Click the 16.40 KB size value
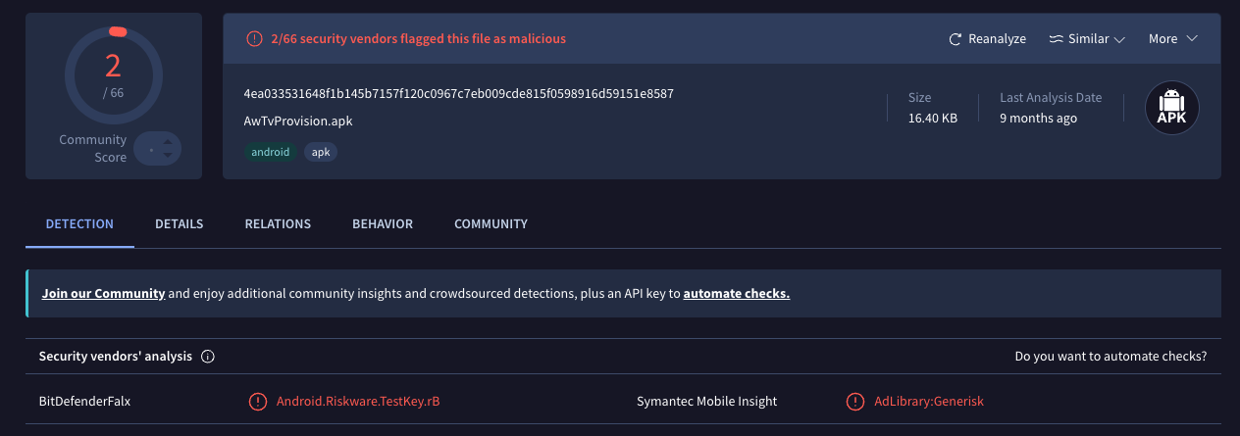1240x436 pixels. (x=933, y=119)
